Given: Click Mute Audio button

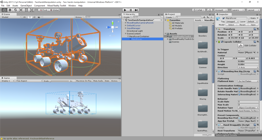Looking at the screenshot, I should (x=98, y=81).
